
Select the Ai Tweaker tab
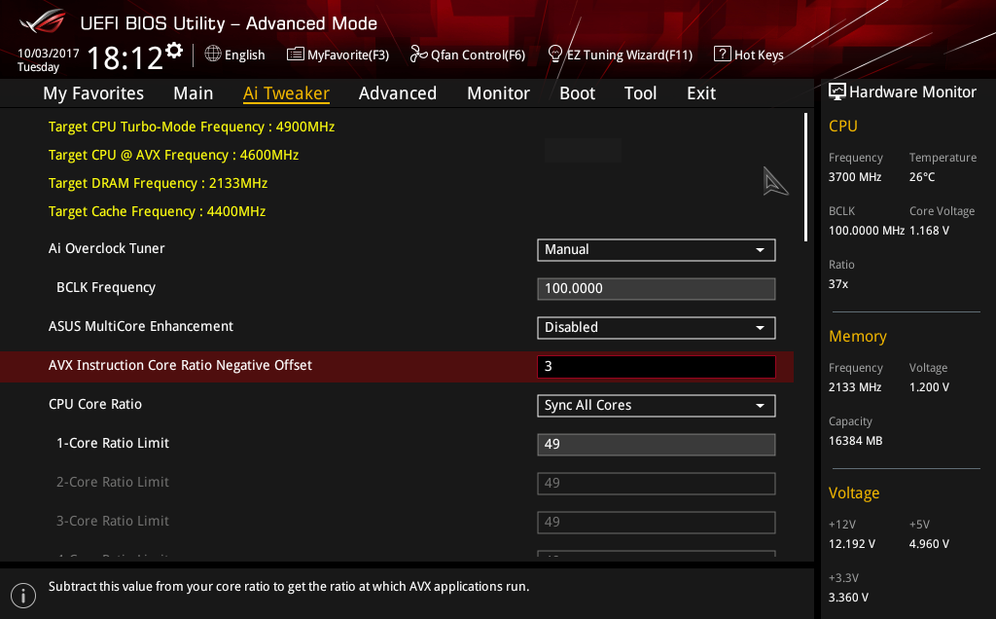pyautogui.click(x=286, y=93)
